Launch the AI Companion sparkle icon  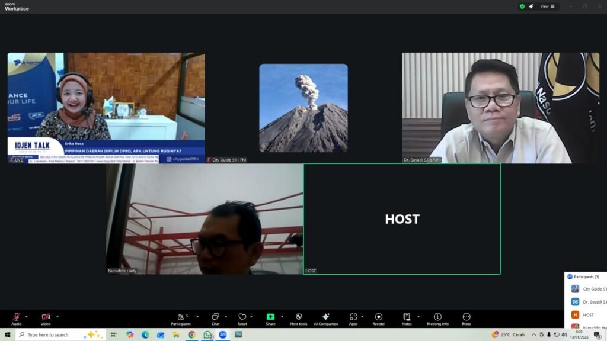(x=325, y=317)
